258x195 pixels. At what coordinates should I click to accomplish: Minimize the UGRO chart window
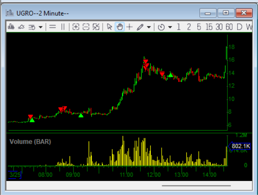tap(208, 13)
